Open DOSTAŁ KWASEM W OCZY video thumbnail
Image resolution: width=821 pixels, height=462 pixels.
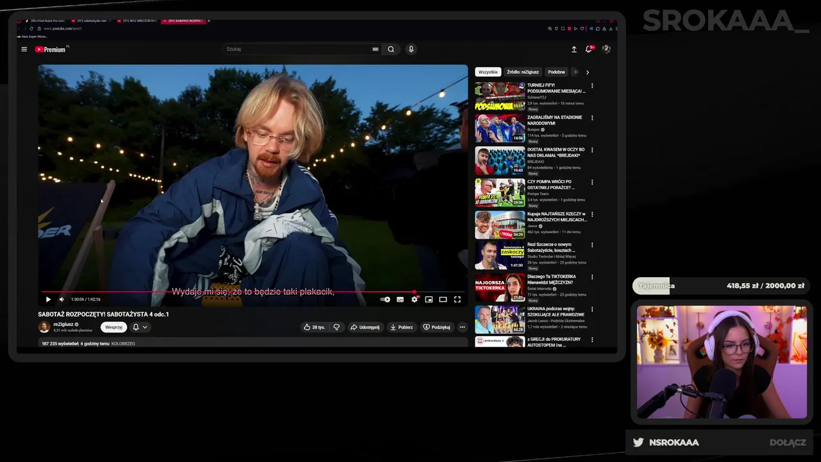[500, 160]
